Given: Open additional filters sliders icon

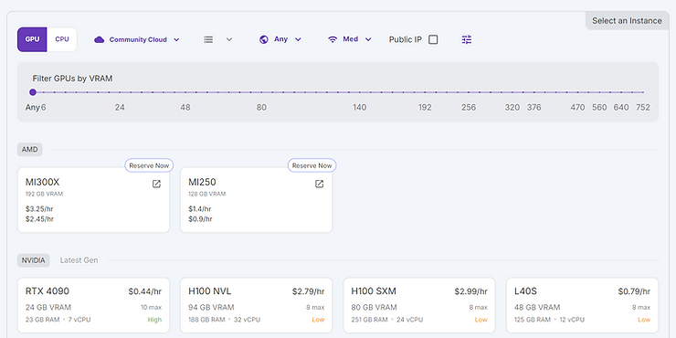Looking at the screenshot, I should (x=467, y=39).
